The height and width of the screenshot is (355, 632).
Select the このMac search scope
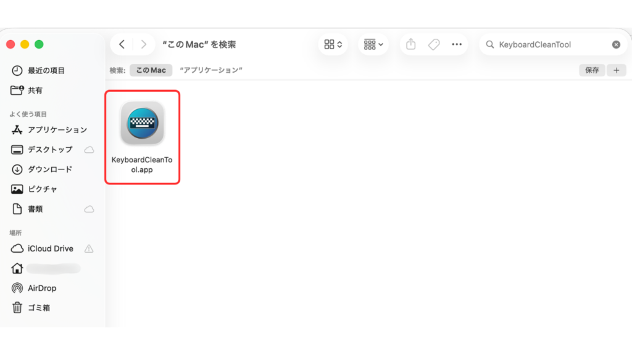click(x=151, y=70)
